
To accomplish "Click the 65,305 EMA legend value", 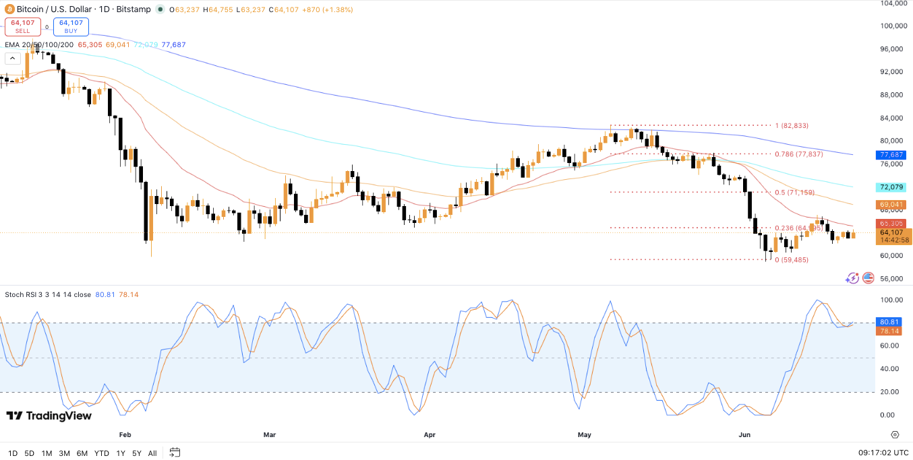I will click(90, 44).
